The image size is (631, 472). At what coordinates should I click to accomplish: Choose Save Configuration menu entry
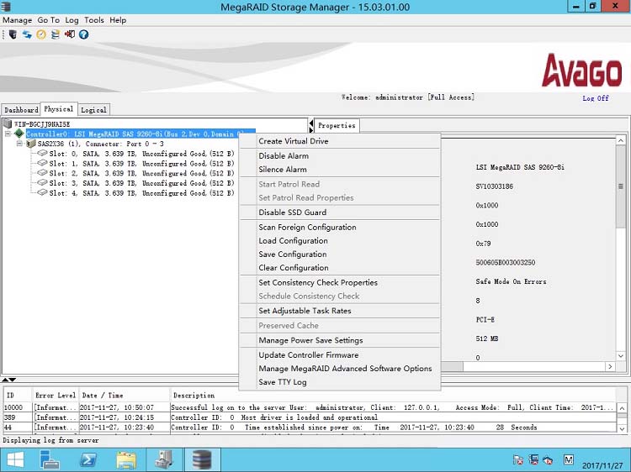tap(340, 254)
